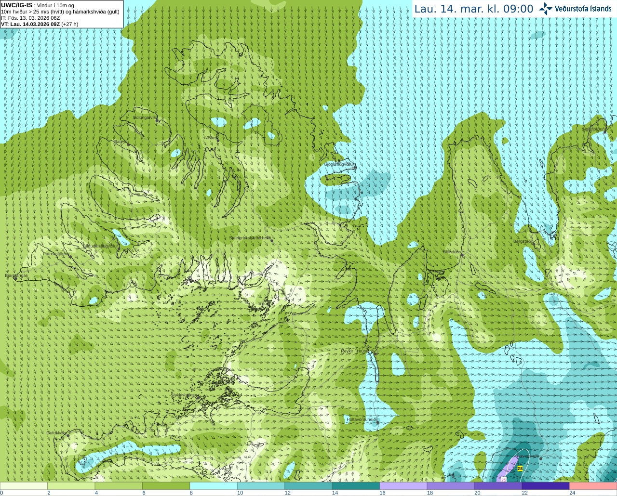Select the Hveravellir station marker
The height and width of the screenshot is (496, 617).
pos(540,458)
